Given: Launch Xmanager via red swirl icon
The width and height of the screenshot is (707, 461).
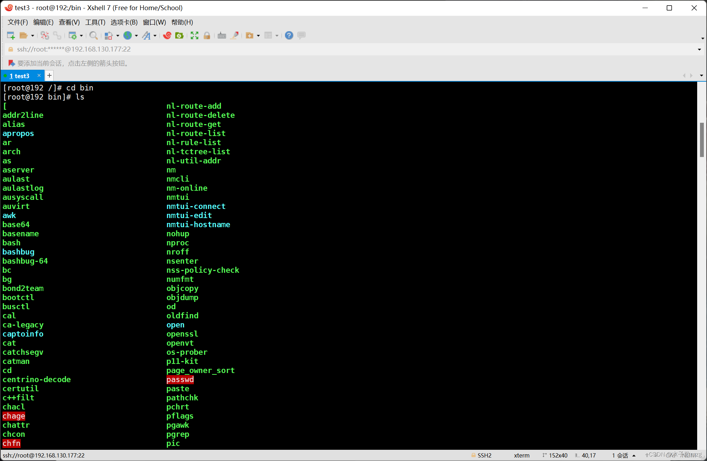Looking at the screenshot, I should coord(167,35).
